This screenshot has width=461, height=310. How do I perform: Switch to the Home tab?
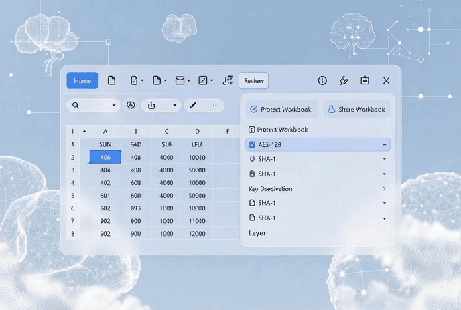[82, 81]
